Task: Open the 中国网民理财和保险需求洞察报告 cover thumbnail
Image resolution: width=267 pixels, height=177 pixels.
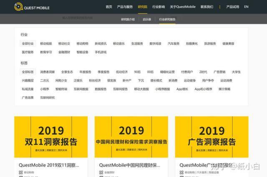Action: click(131, 137)
